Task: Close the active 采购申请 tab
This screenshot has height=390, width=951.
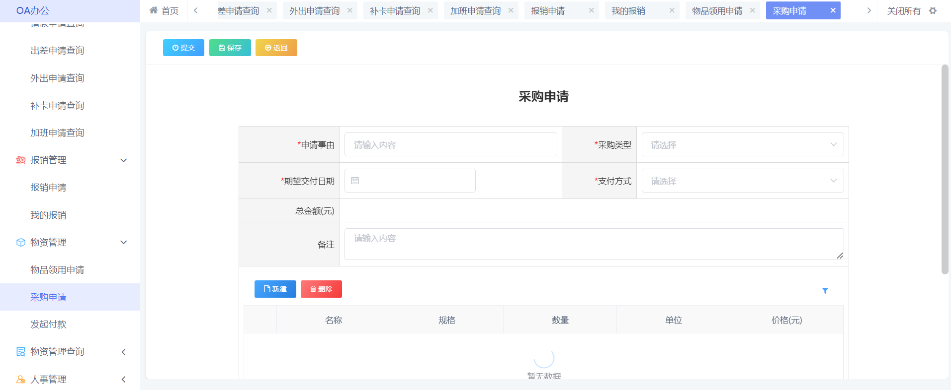Action: (x=833, y=10)
